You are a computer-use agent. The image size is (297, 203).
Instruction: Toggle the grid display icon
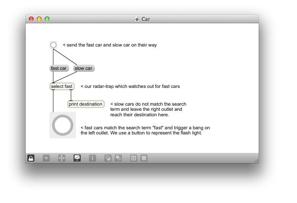(134, 158)
